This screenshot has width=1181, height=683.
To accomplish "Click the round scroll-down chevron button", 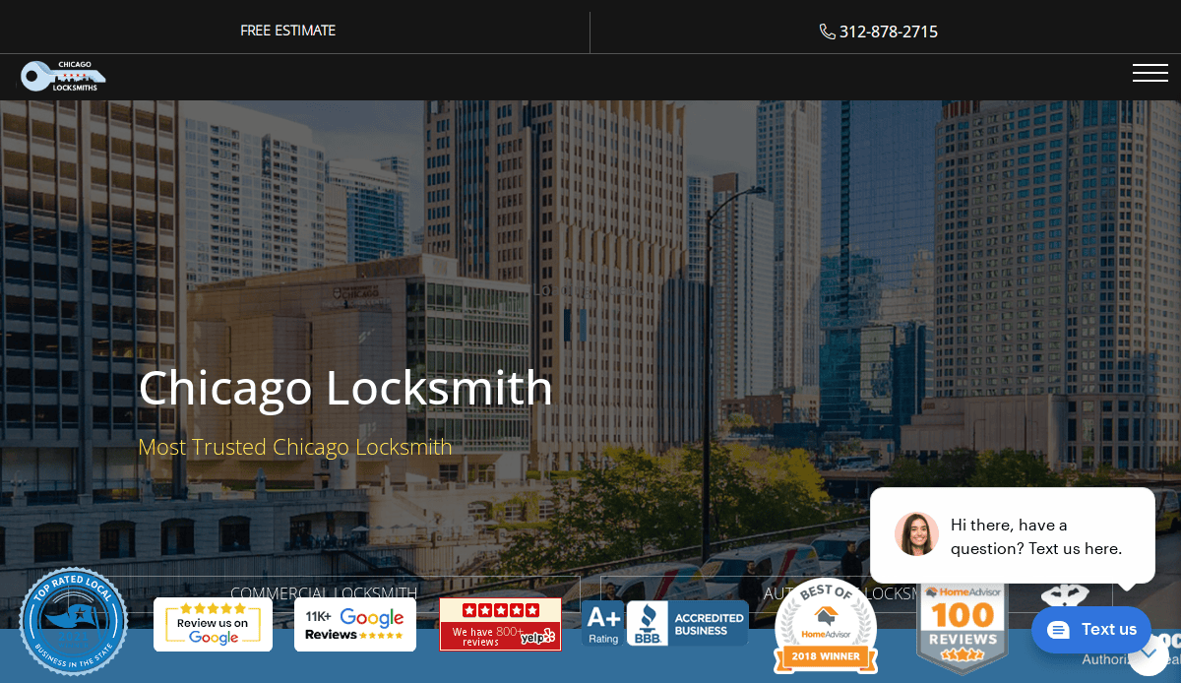I will point(1148,654).
